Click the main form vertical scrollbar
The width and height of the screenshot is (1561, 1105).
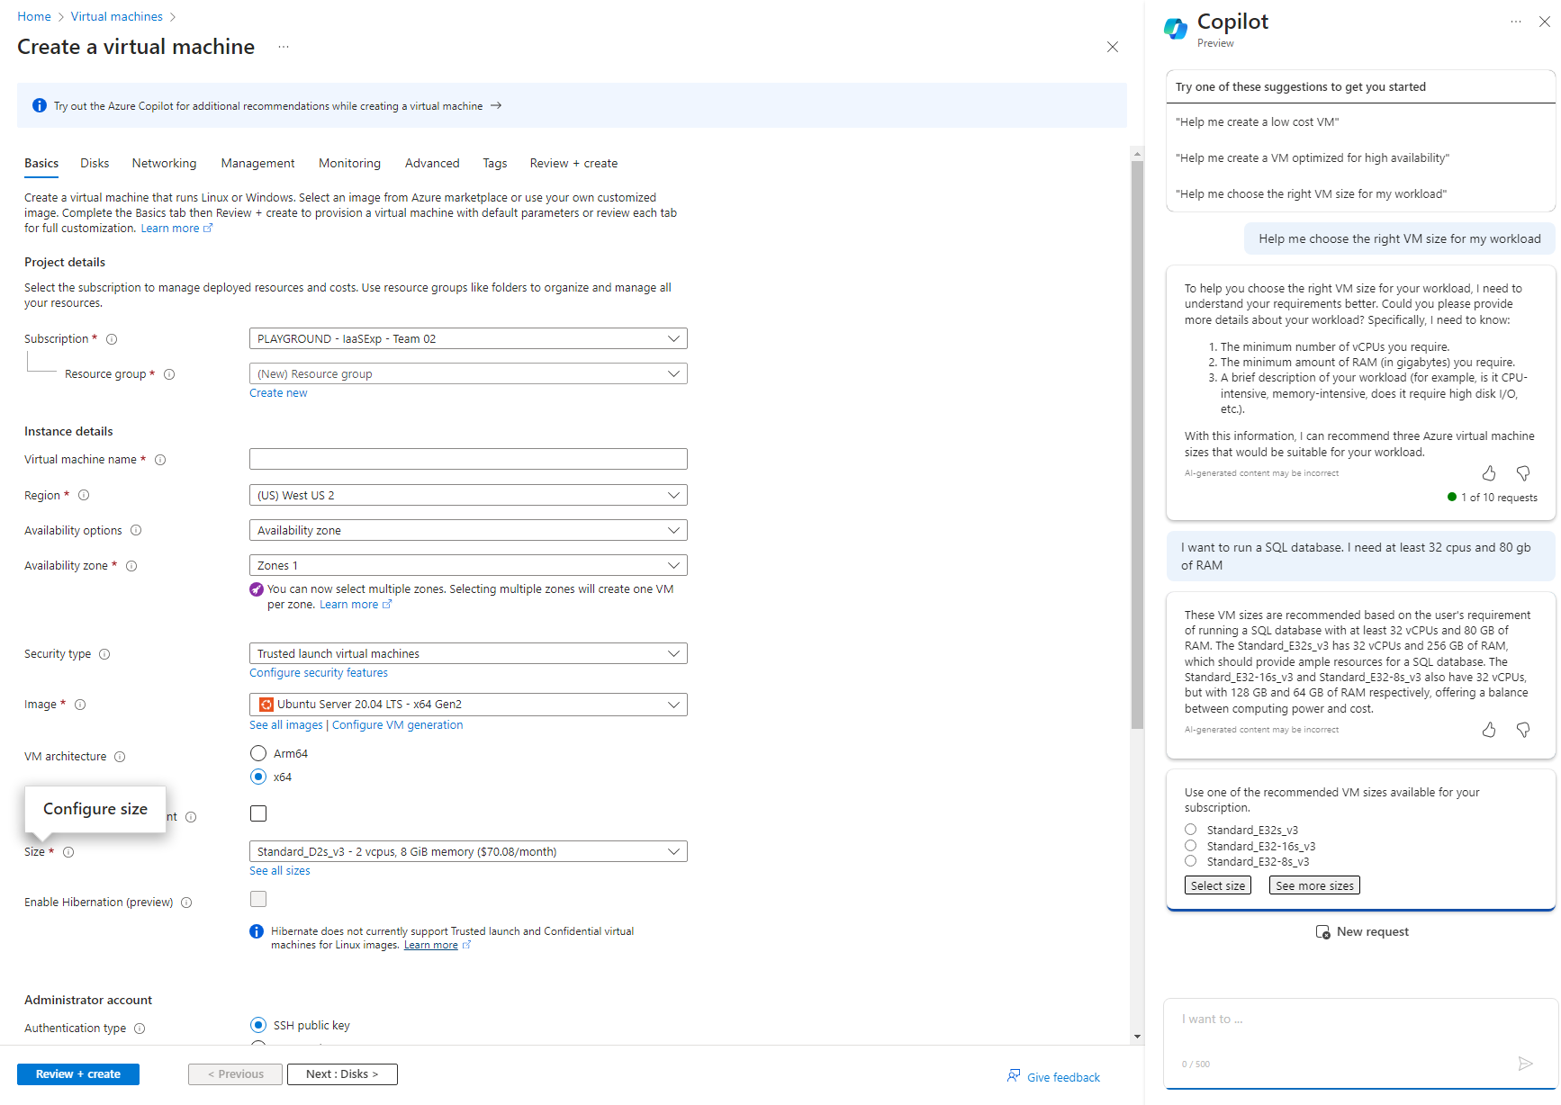tap(1137, 445)
